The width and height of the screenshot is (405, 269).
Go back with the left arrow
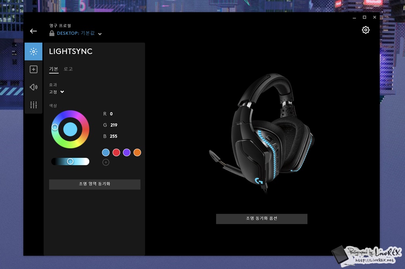[x=33, y=31]
